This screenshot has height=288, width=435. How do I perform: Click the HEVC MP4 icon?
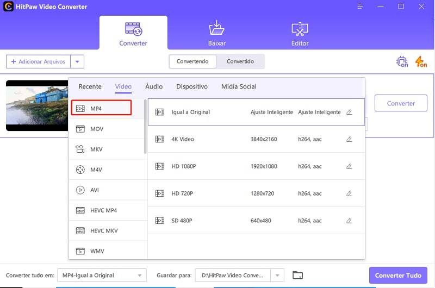point(80,210)
